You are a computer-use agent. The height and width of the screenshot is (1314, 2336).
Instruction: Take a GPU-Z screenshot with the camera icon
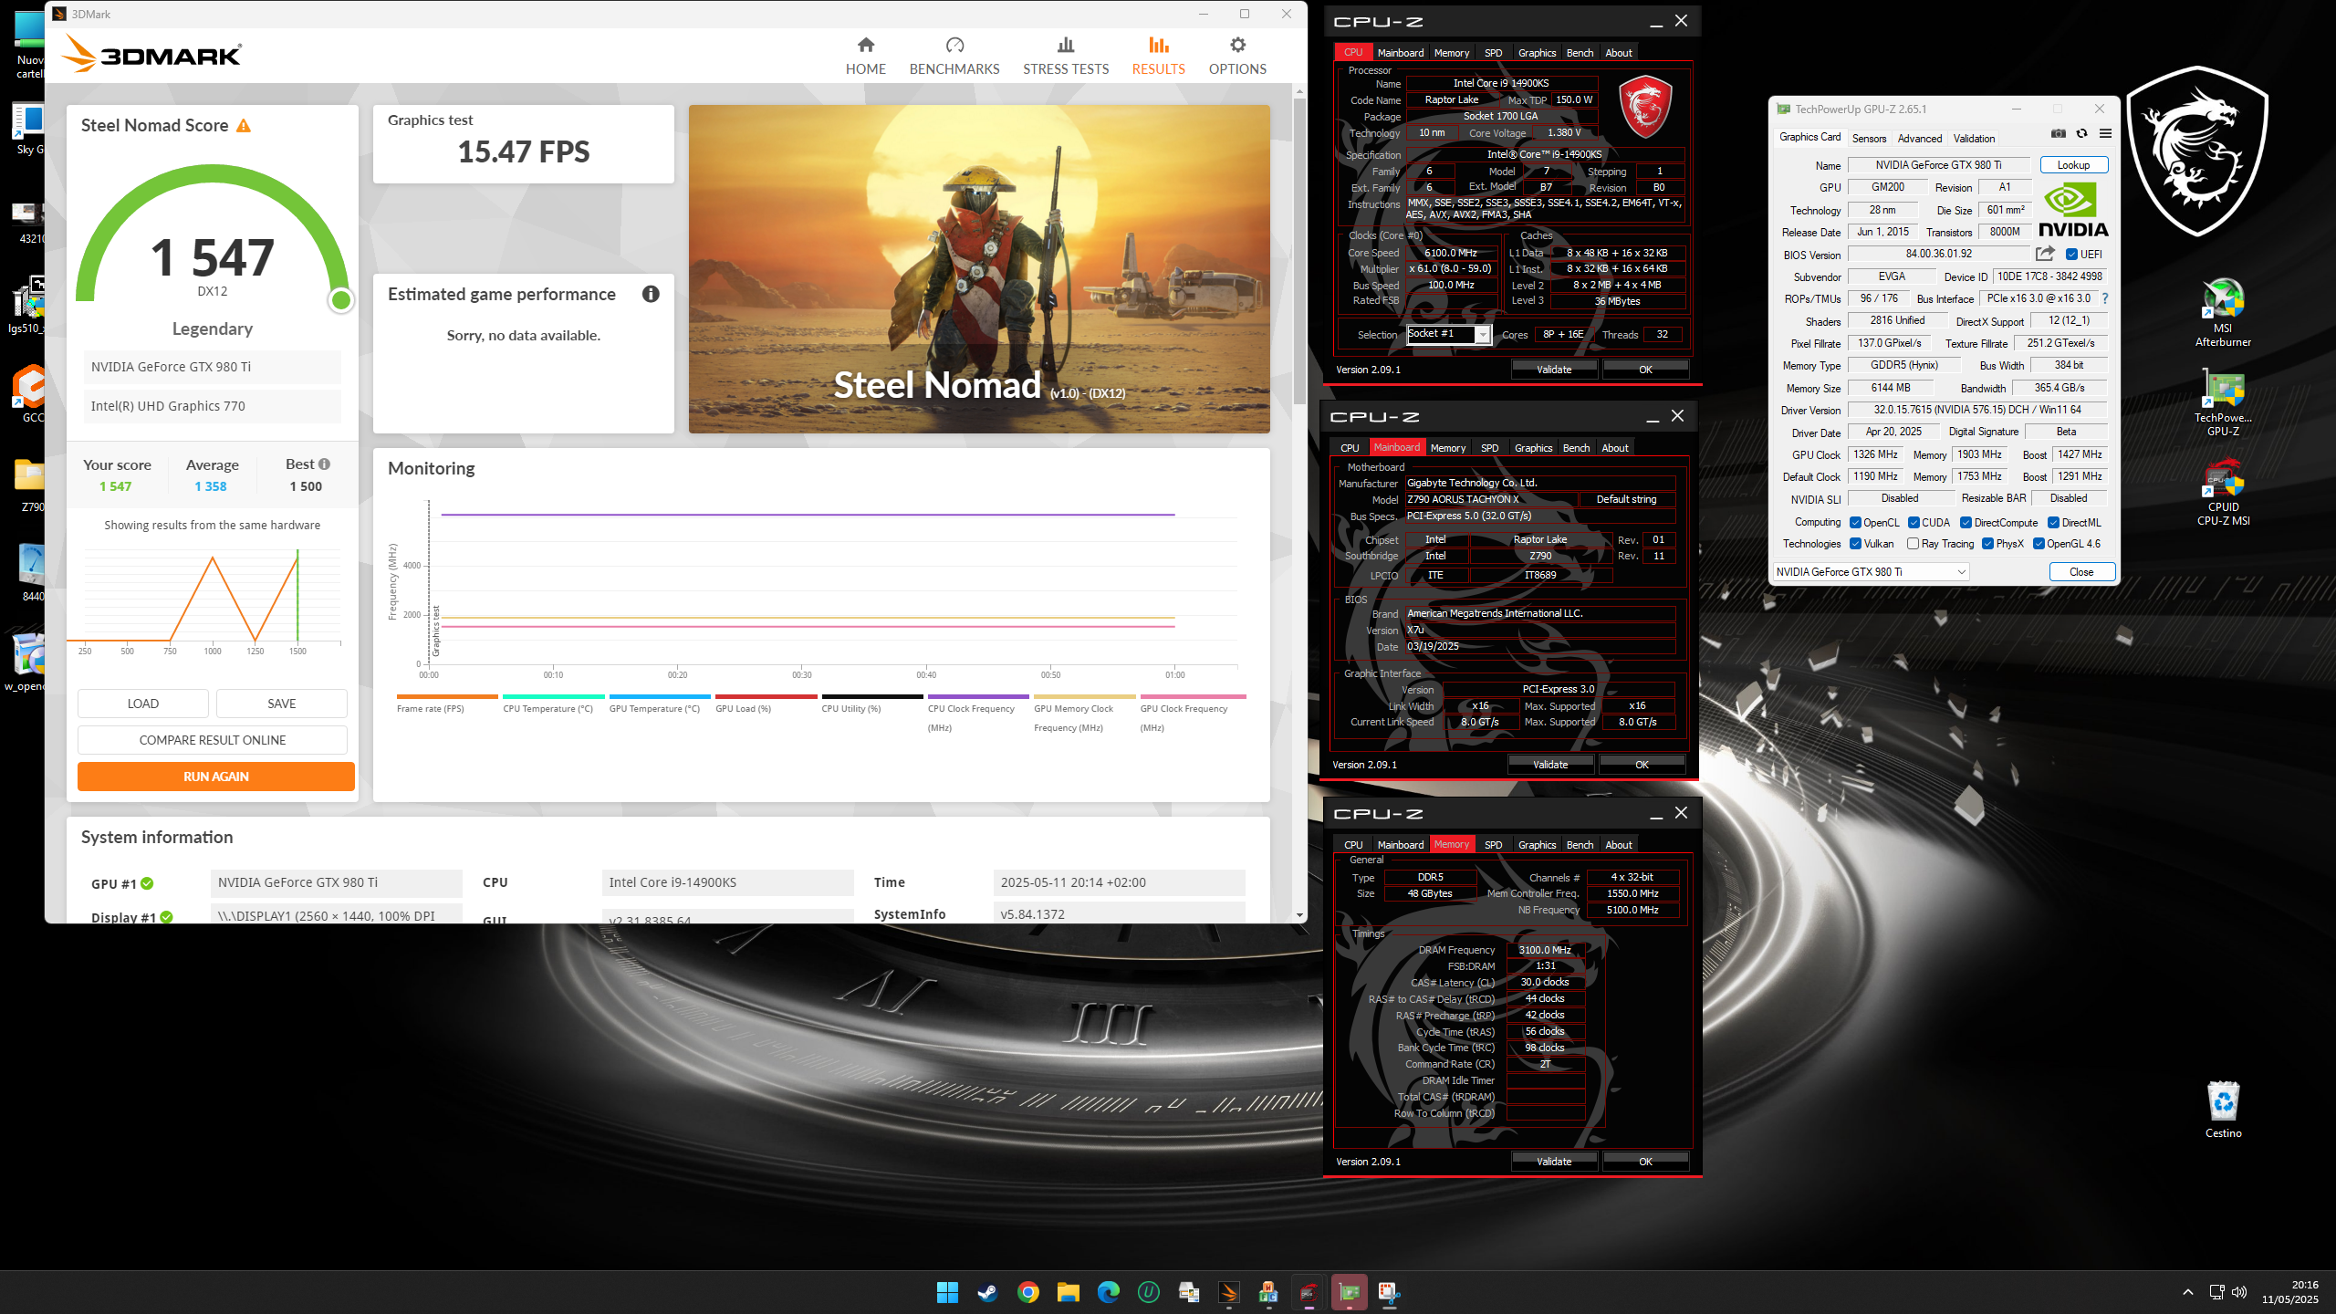[2059, 133]
